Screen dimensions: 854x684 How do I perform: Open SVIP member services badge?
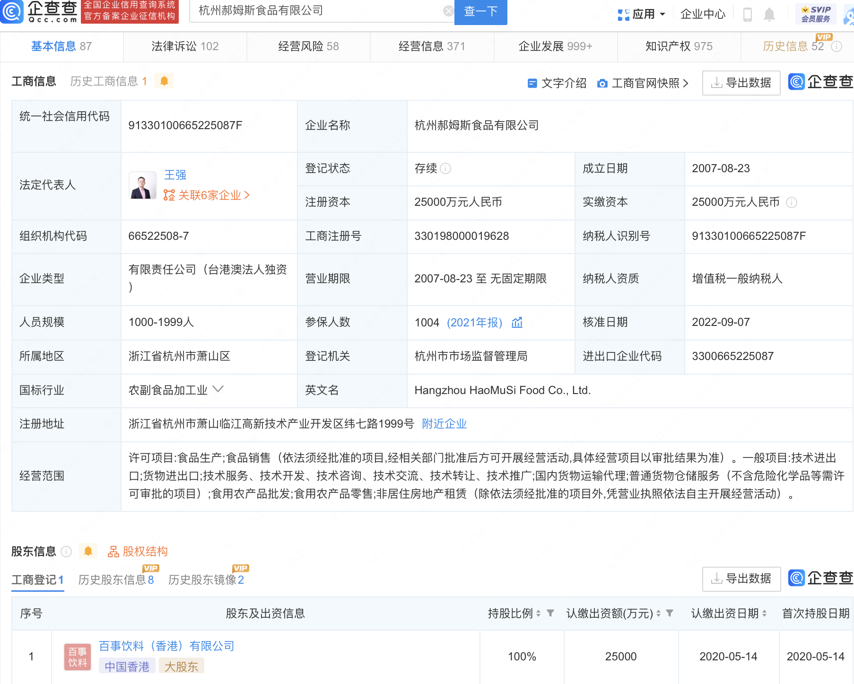pos(816,14)
